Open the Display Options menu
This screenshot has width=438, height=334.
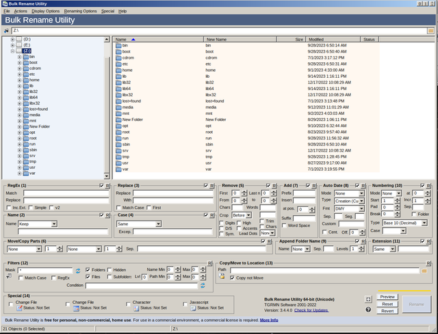pyautogui.click(x=46, y=11)
